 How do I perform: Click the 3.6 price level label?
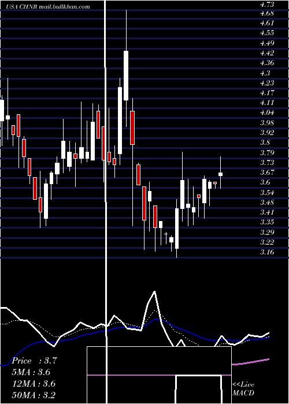265,183
